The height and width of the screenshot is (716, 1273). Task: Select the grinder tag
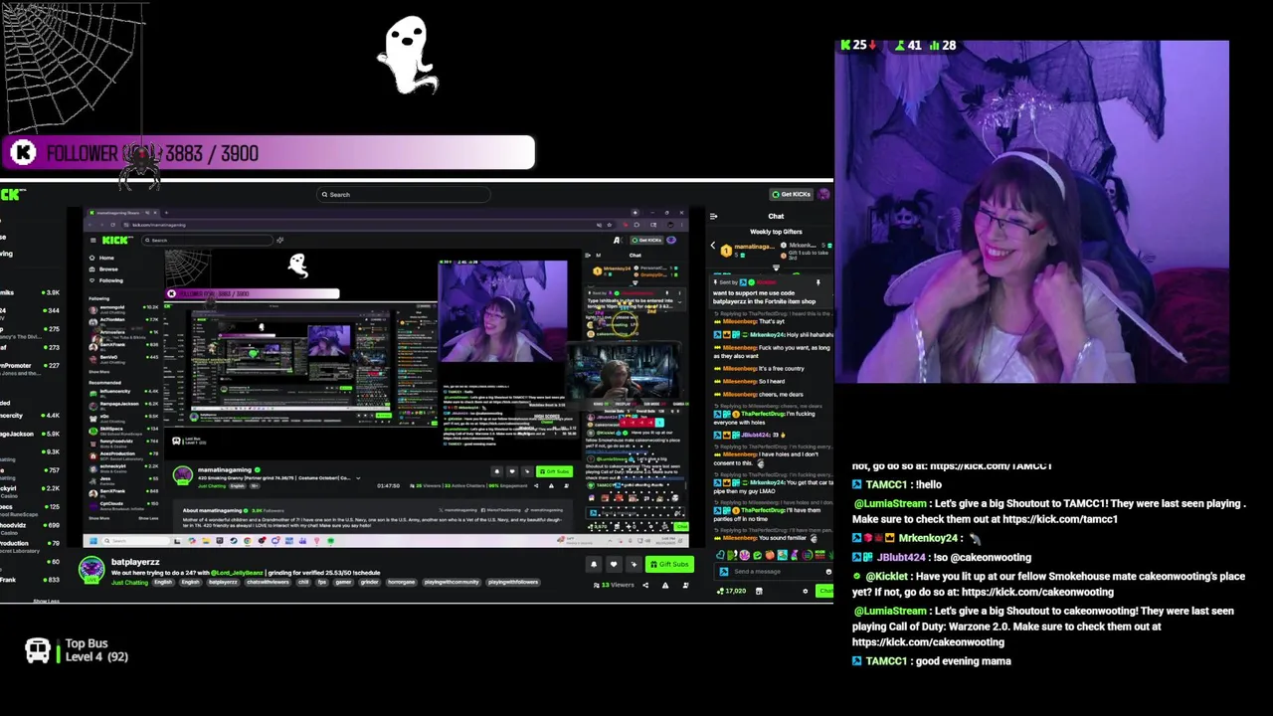(369, 583)
